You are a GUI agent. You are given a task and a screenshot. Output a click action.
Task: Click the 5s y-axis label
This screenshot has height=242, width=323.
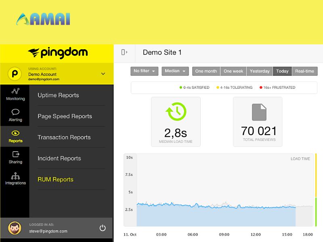click(130, 192)
